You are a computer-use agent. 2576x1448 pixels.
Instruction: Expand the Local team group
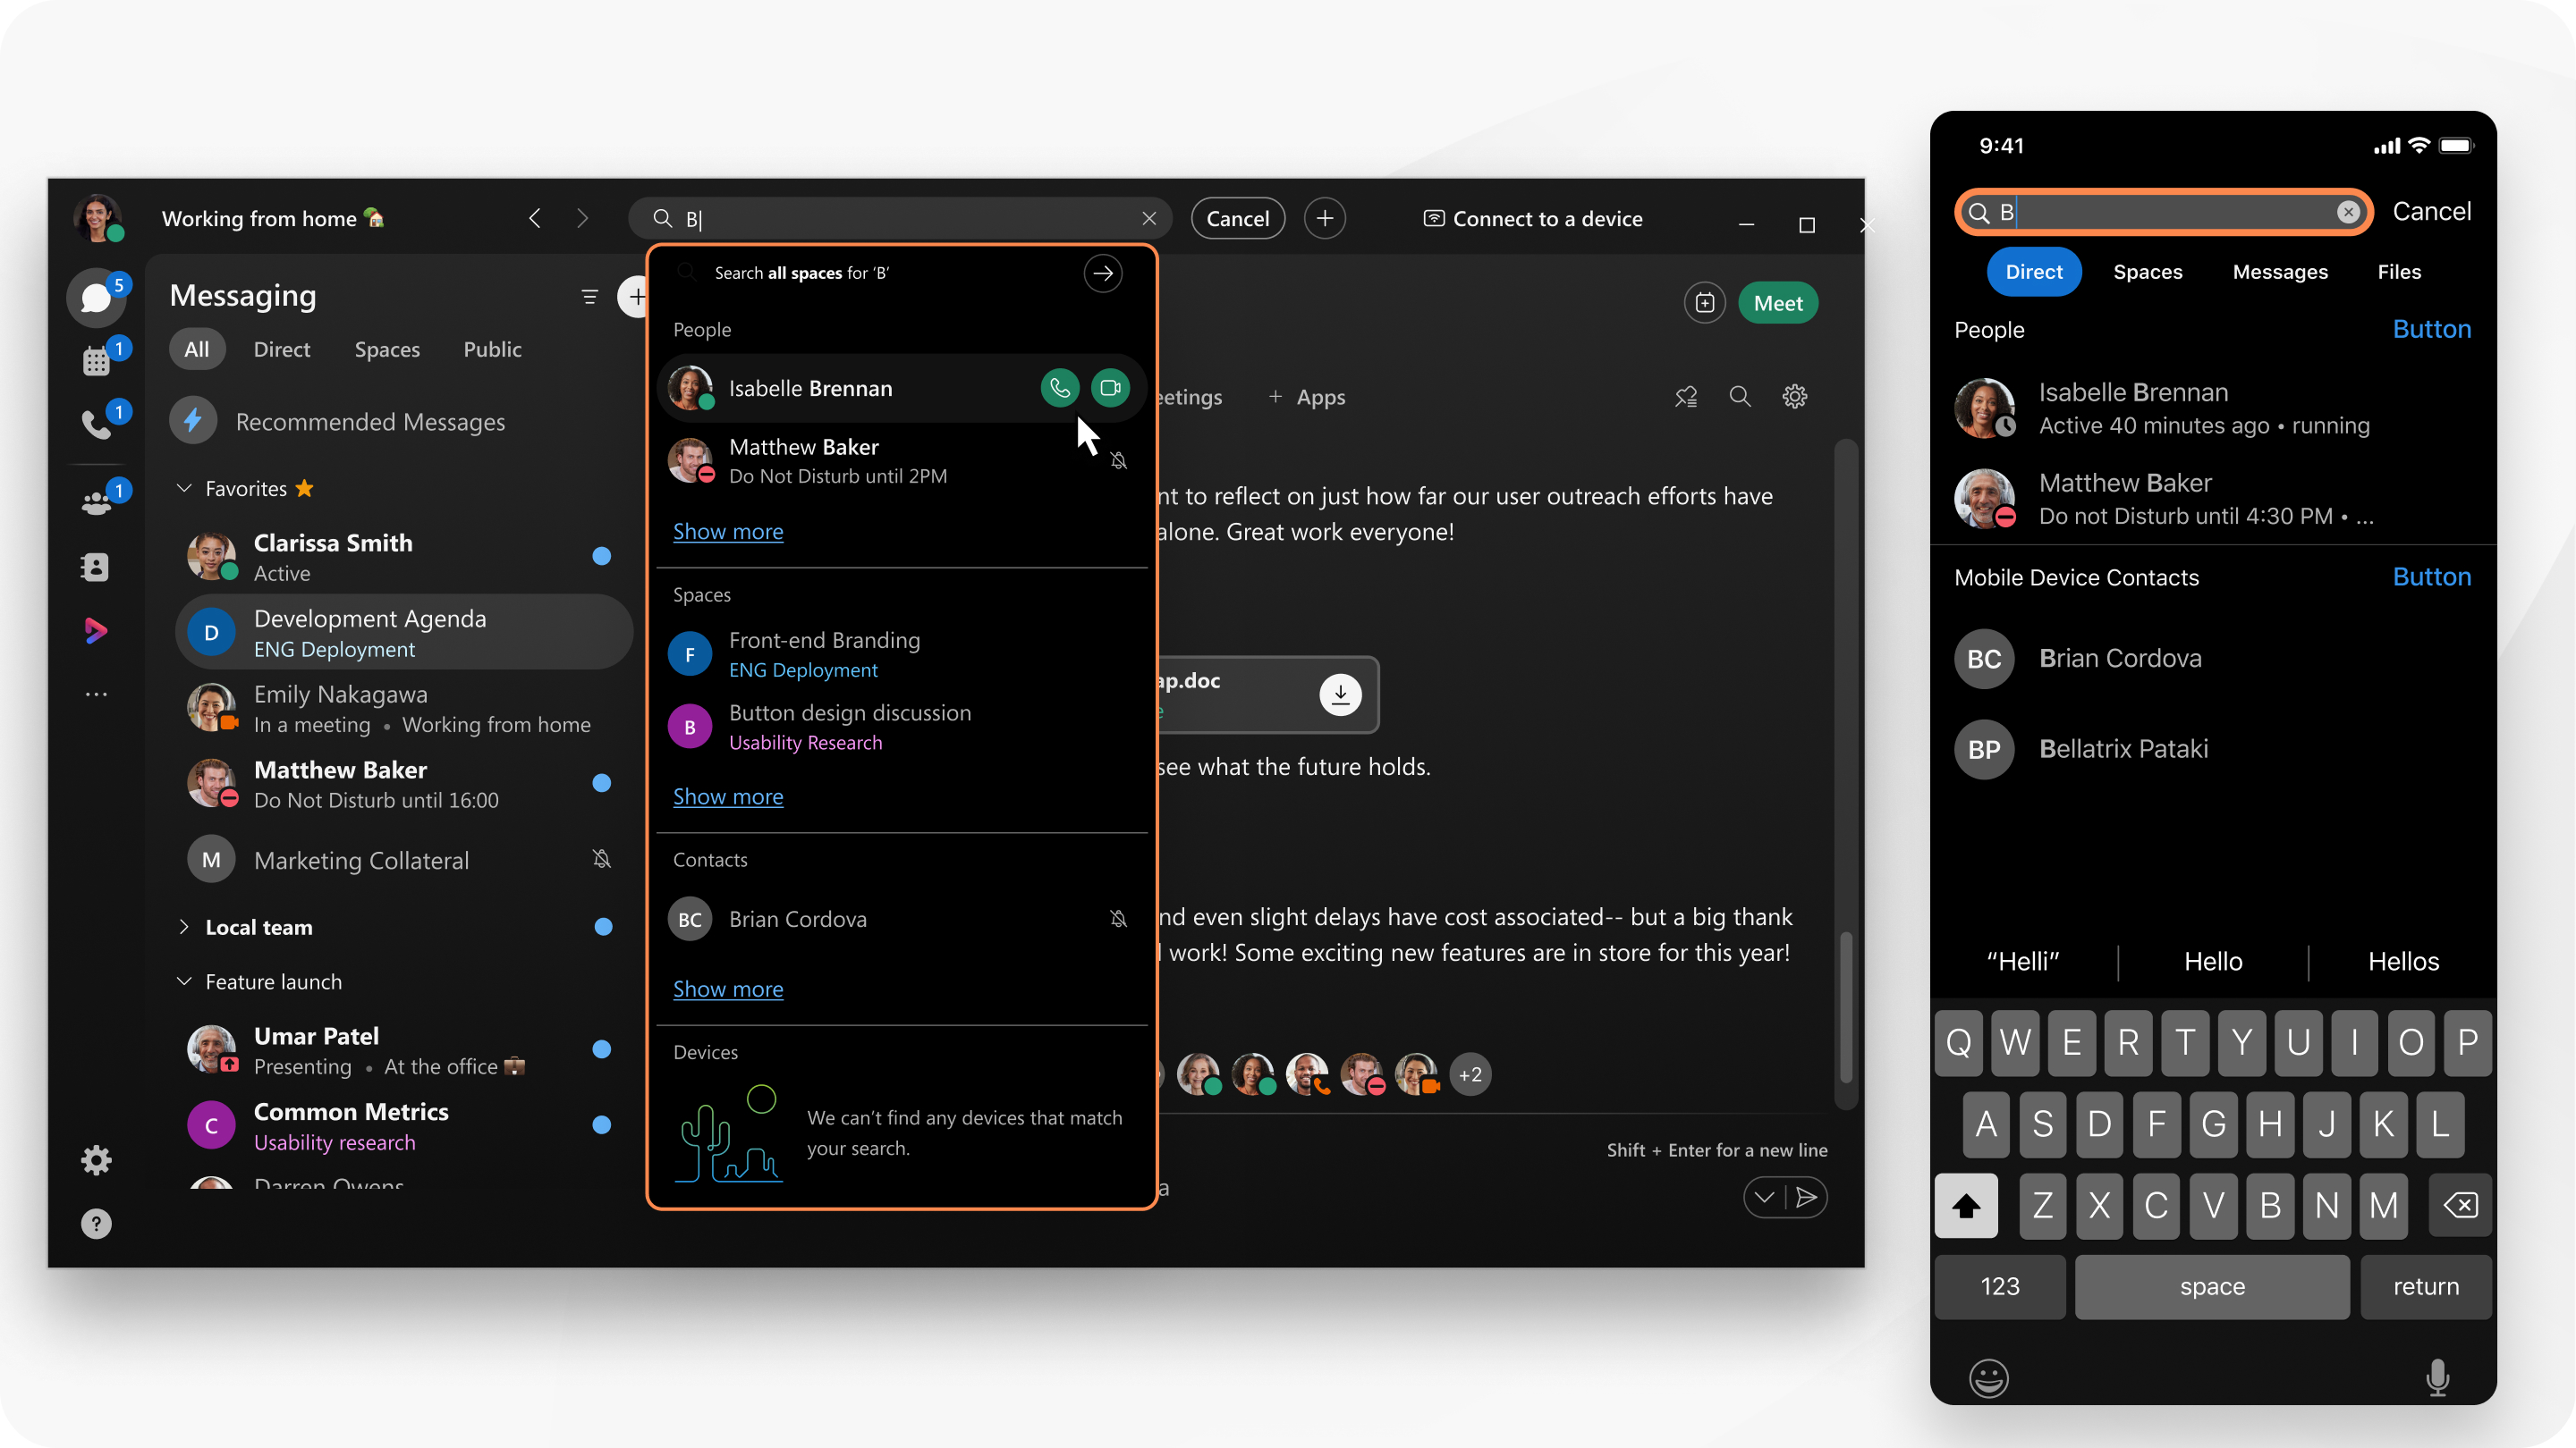tap(184, 926)
